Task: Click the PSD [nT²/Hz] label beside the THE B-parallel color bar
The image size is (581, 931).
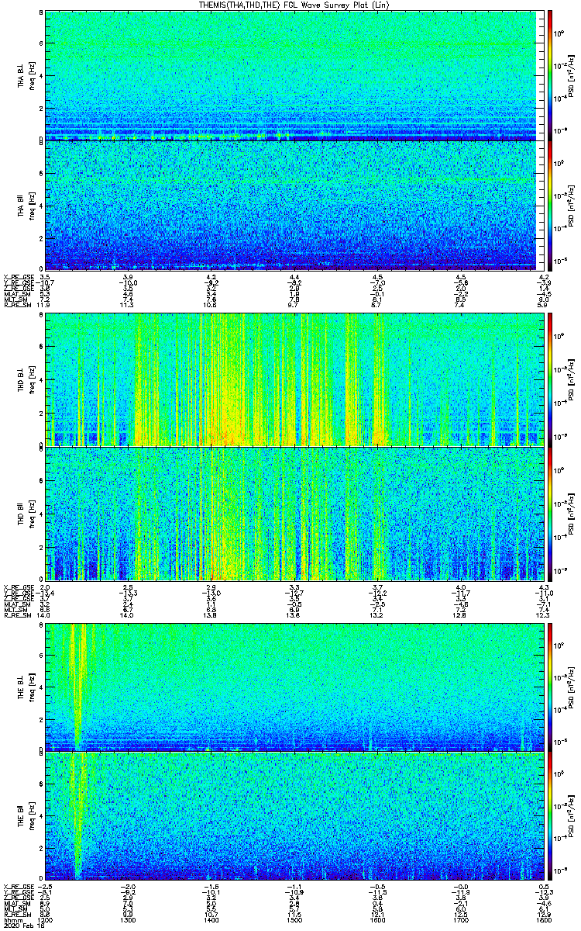Action: (x=571, y=816)
